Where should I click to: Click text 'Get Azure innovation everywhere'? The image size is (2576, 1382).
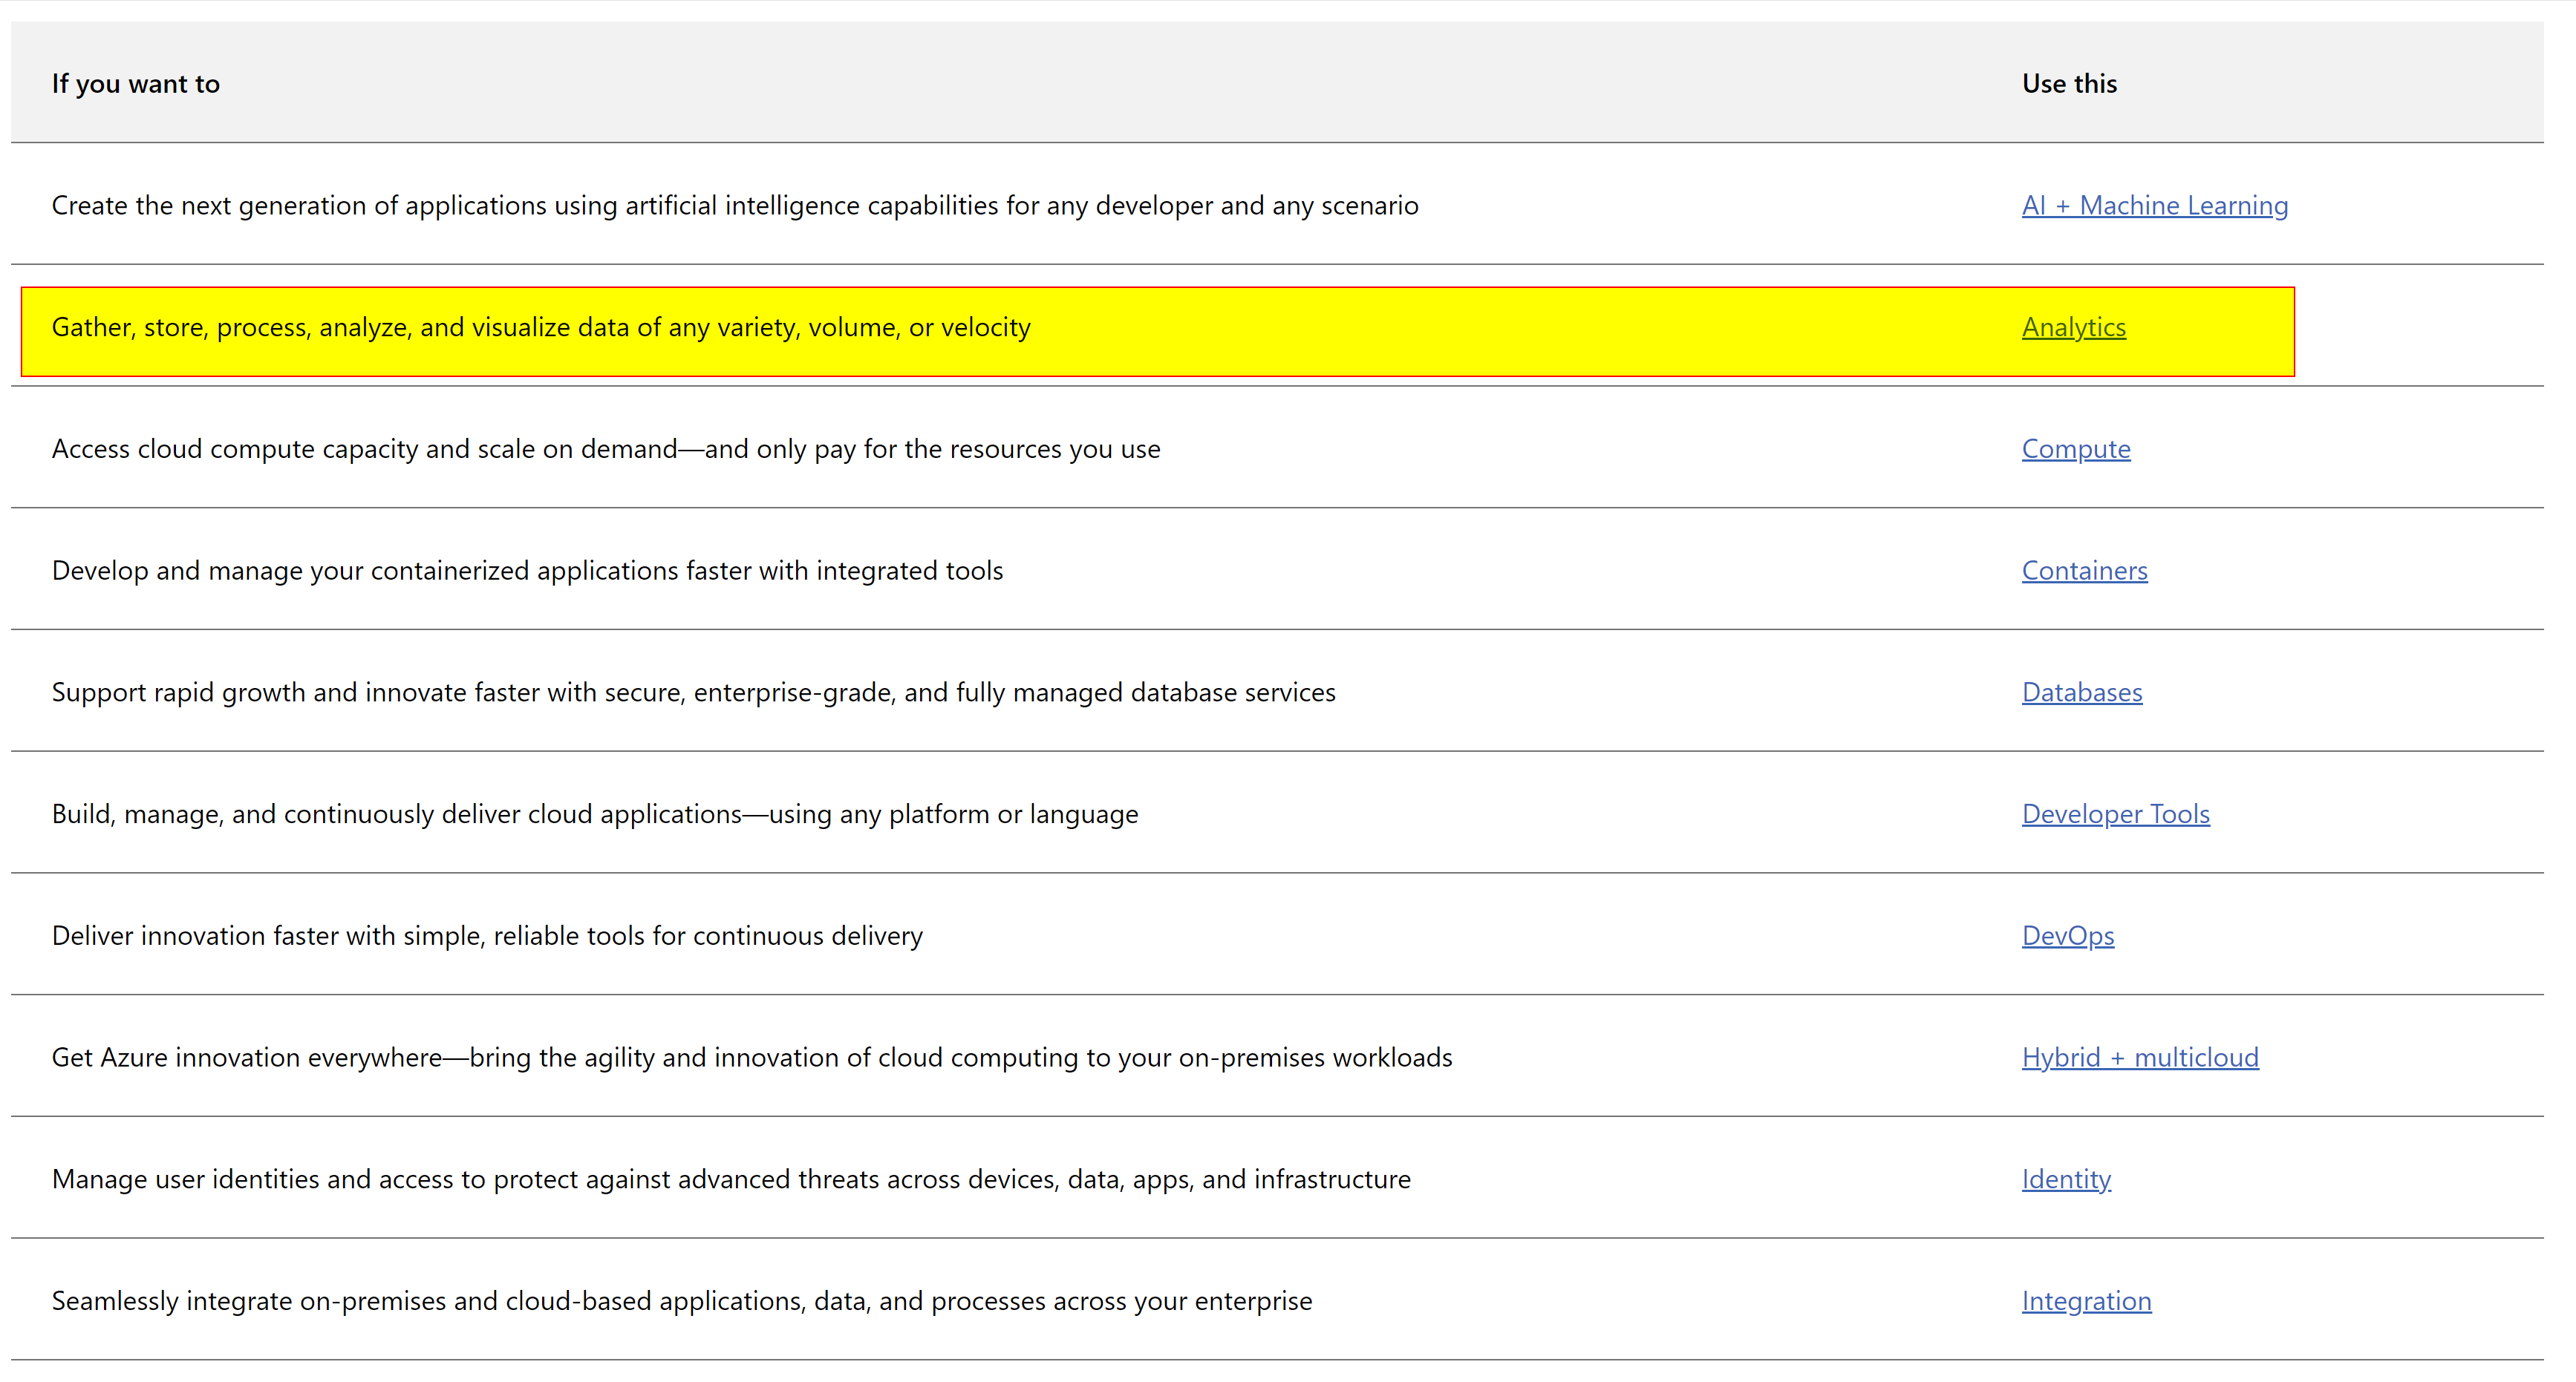pyautogui.click(x=246, y=1057)
